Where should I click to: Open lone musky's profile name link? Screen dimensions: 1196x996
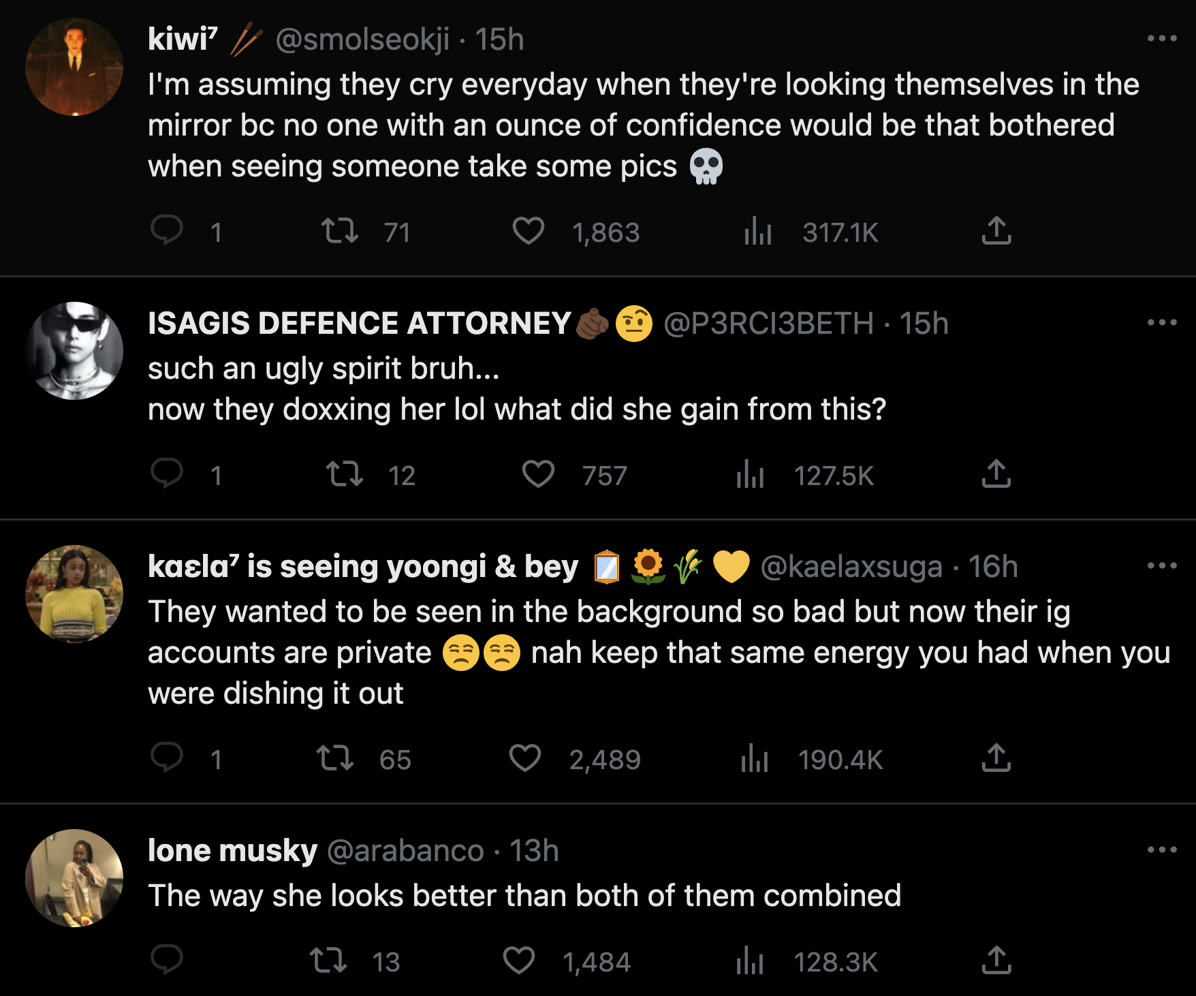coord(233,851)
